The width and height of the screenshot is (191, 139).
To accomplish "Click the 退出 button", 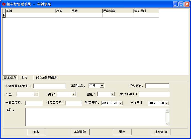I will pos(122,132).
